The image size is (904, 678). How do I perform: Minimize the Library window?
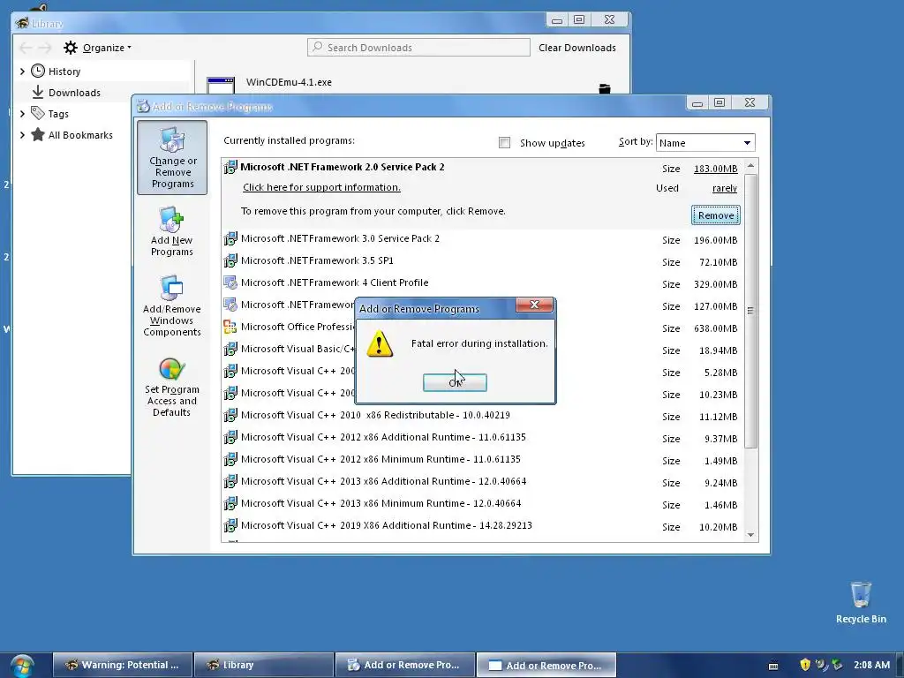click(556, 20)
